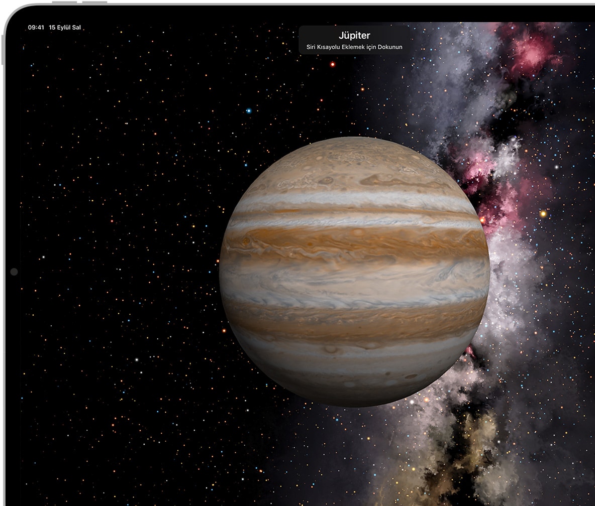Tap the bright red star below the banner
595x506 pixels.
click(332, 64)
